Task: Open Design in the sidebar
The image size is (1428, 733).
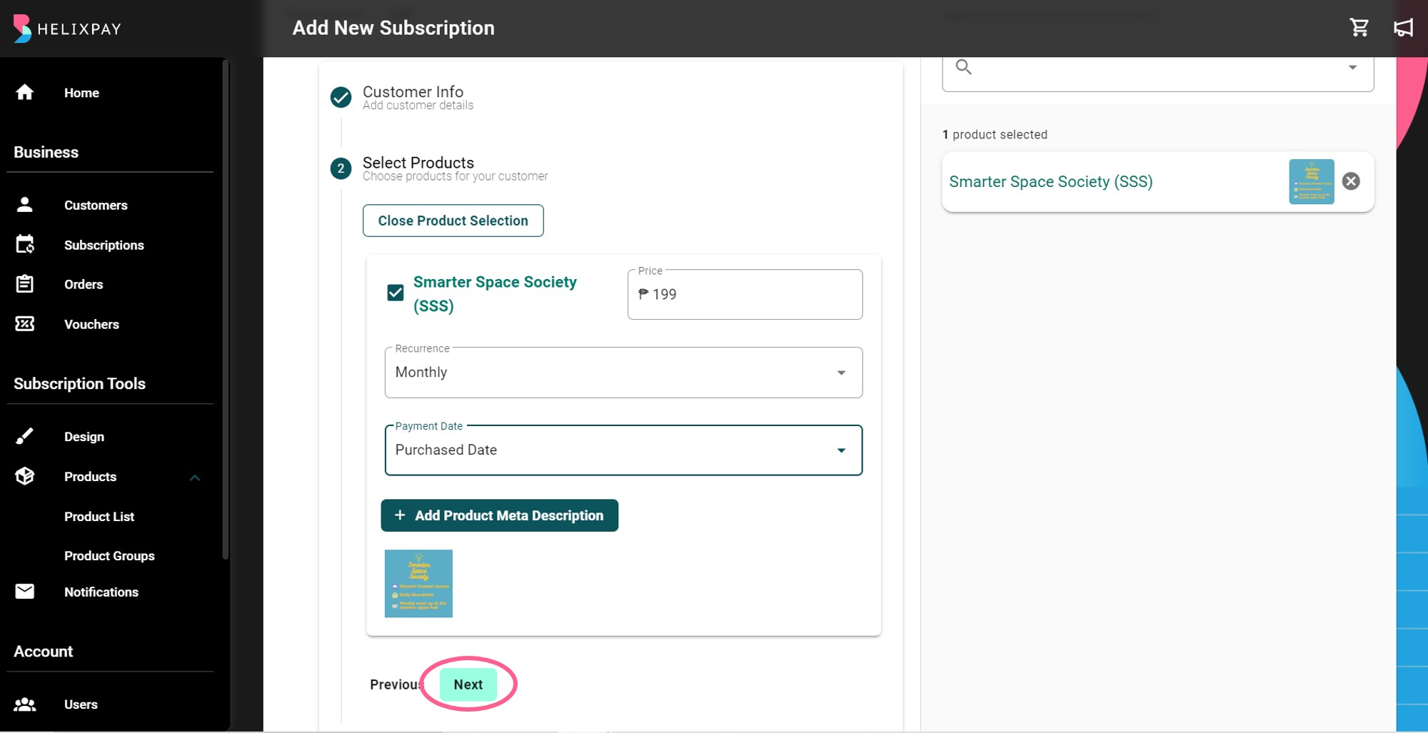Action: click(x=84, y=437)
